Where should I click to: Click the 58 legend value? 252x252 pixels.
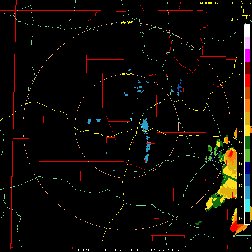[241, 53]
